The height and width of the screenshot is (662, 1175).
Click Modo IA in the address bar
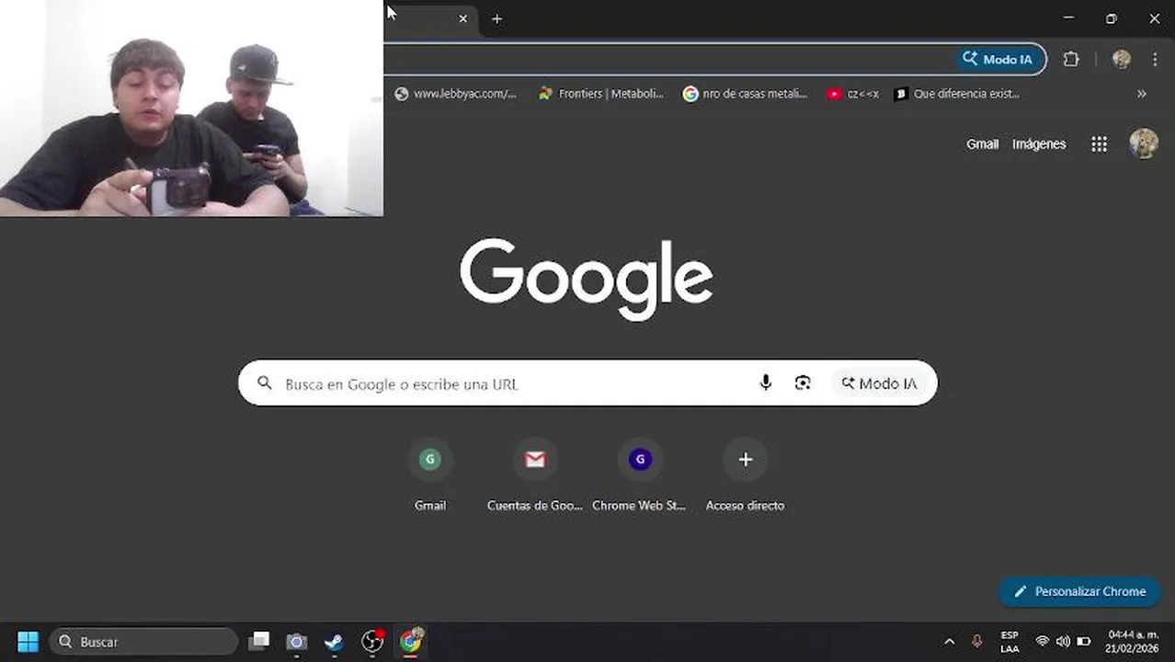coord(998,59)
